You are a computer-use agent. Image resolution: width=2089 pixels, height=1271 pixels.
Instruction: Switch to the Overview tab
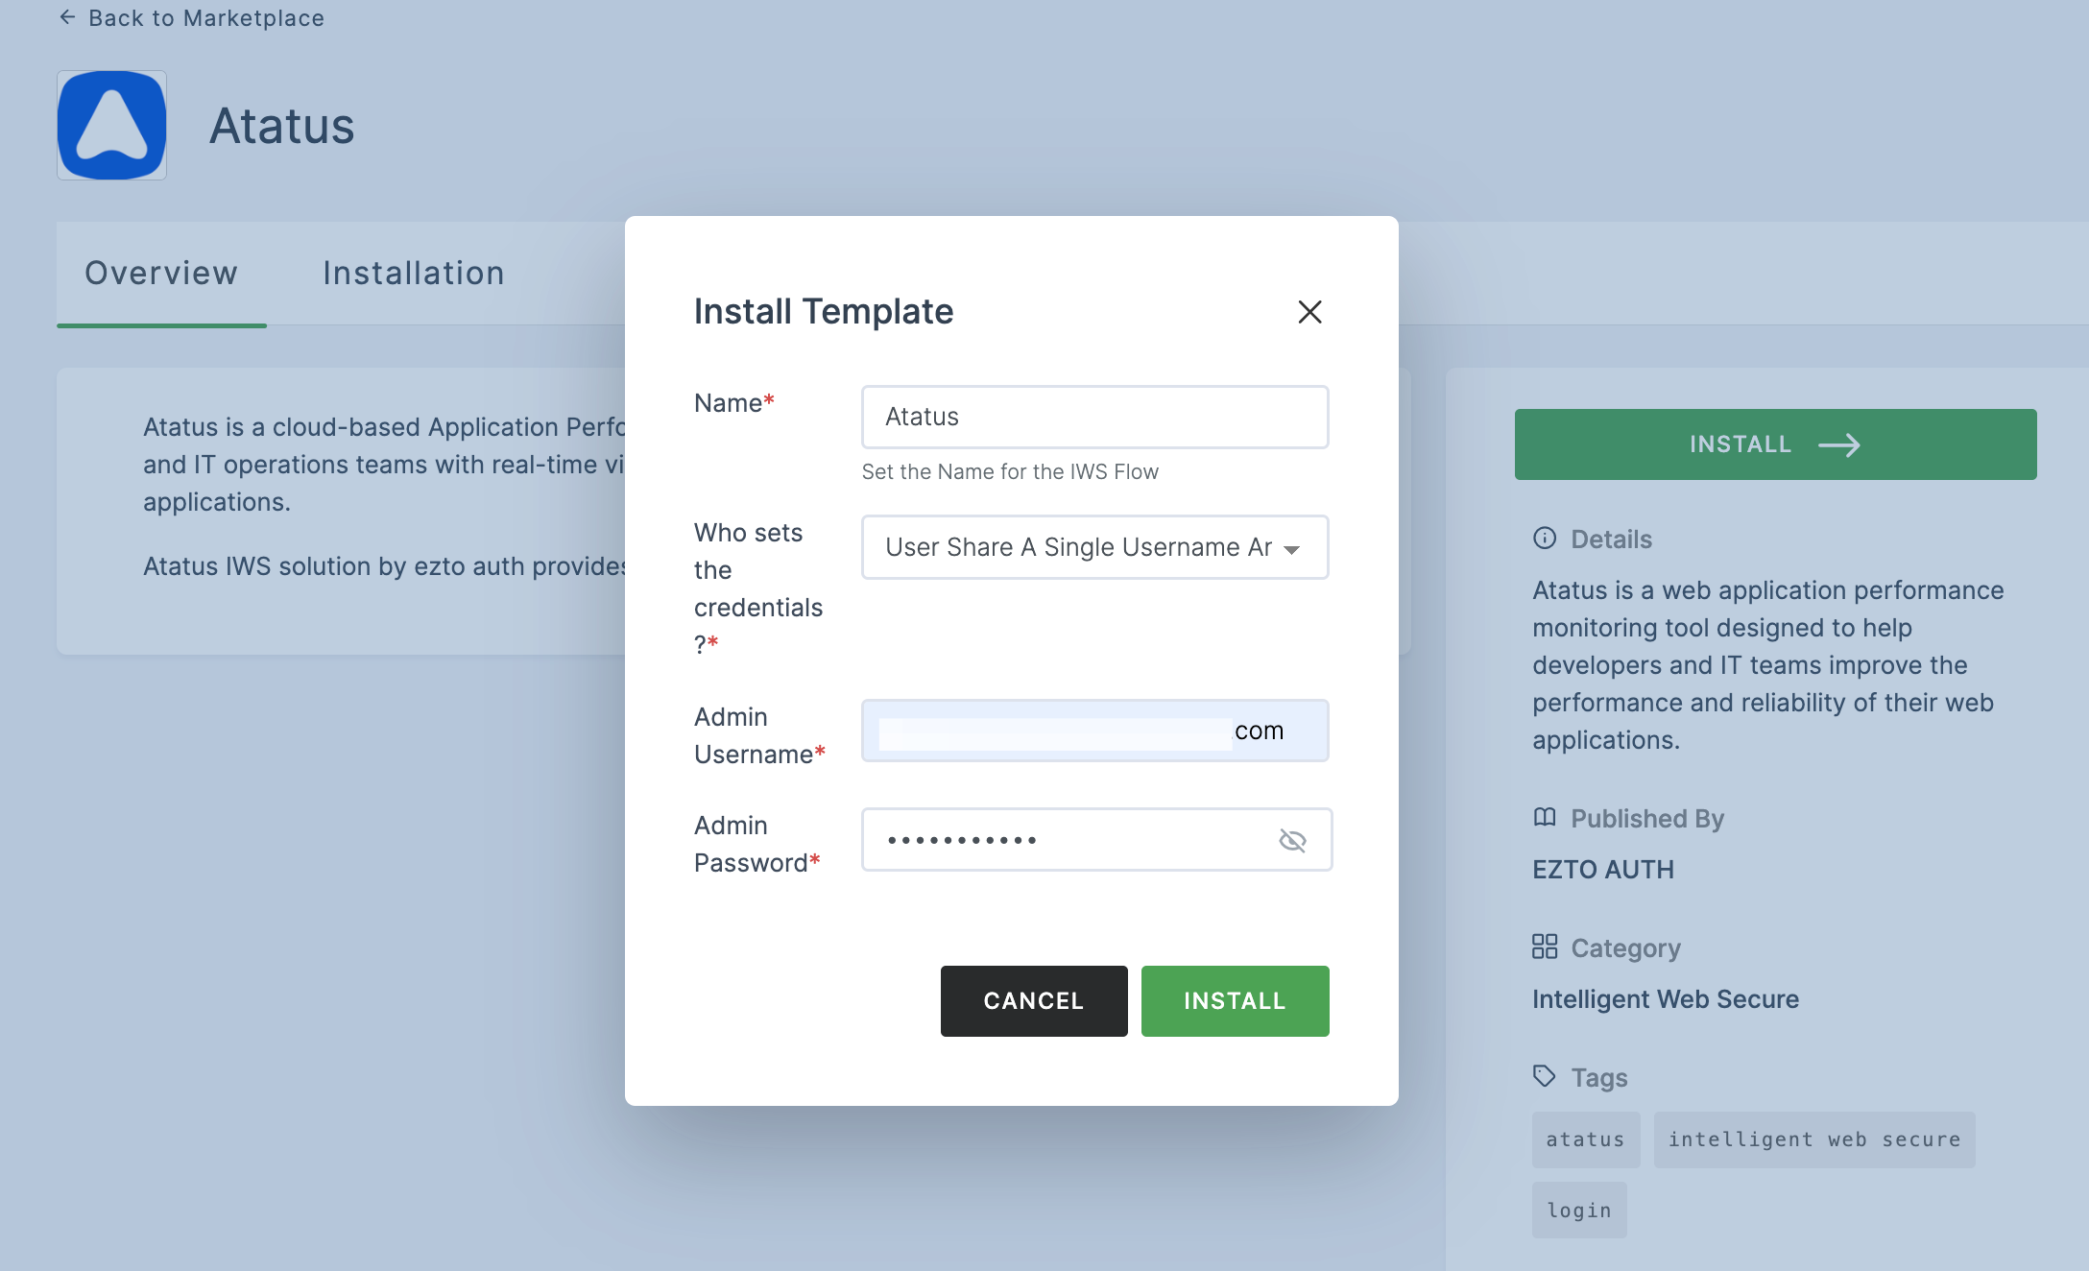[159, 273]
